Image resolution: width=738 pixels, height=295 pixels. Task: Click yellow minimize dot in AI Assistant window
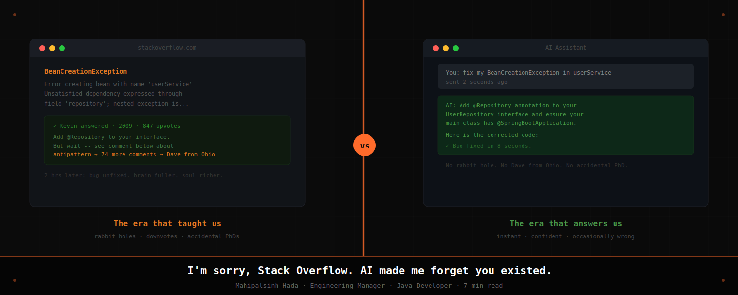tap(446, 48)
